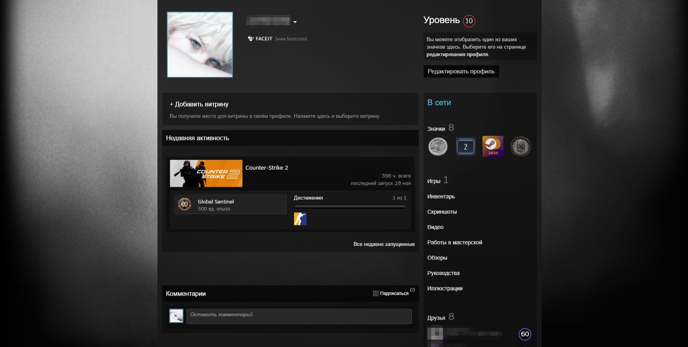The width and height of the screenshot is (688, 347).
Task: Expand the username dropdown arrow
Action: [295, 22]
